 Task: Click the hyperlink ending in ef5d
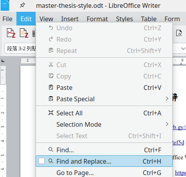(178, 142)
